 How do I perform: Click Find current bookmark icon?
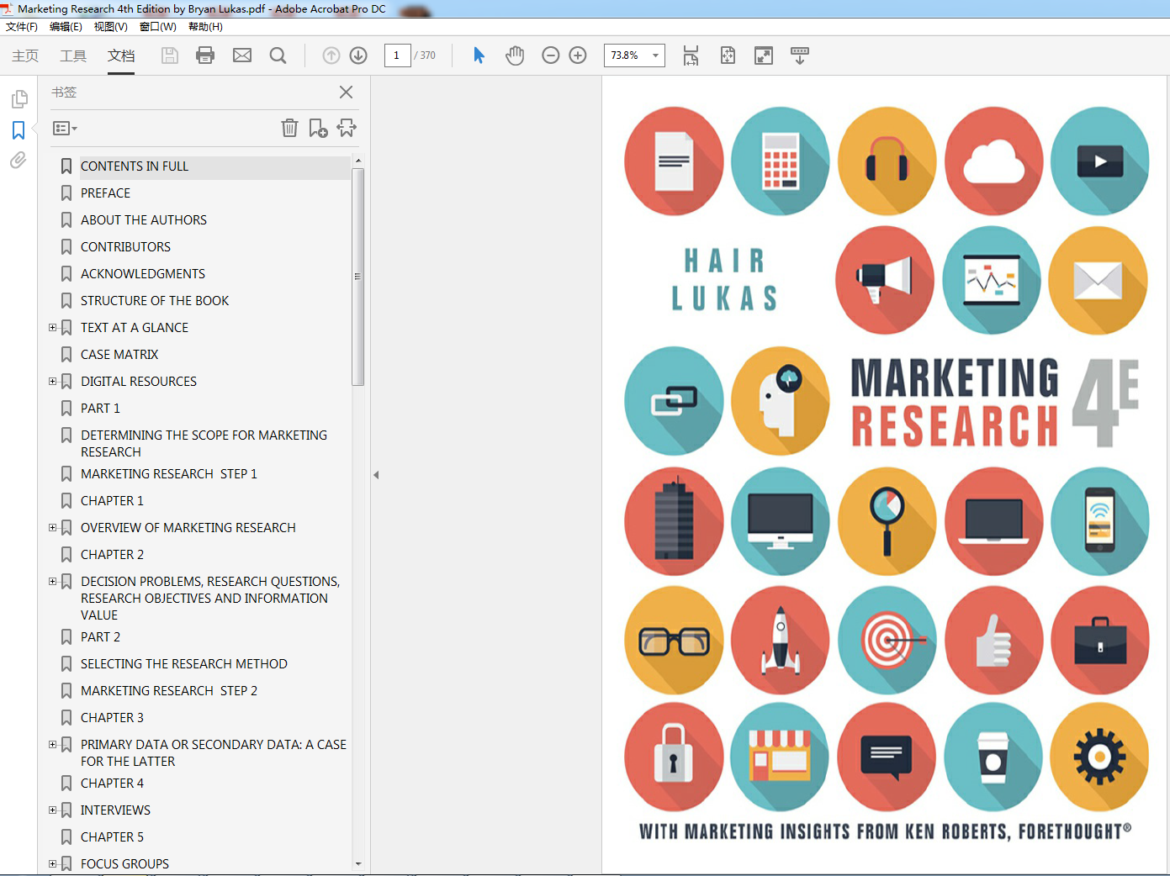[347, 128]
